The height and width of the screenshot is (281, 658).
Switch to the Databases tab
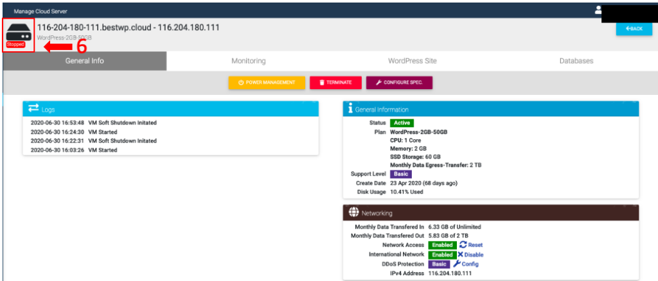pos(576,61)
